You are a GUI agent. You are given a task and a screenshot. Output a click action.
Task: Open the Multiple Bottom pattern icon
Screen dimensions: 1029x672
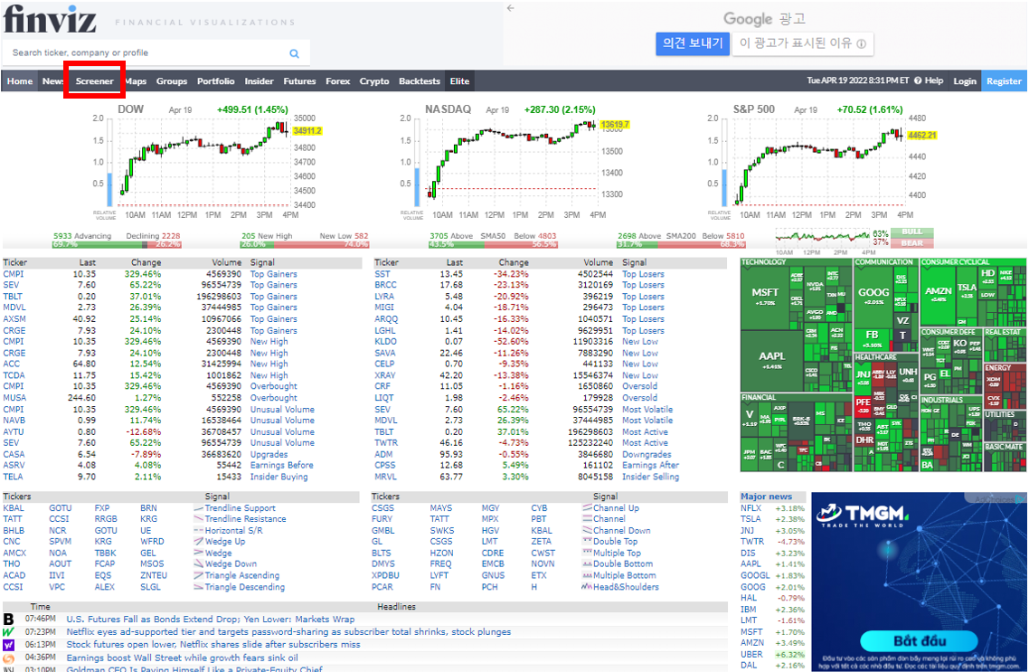[588, 575]
